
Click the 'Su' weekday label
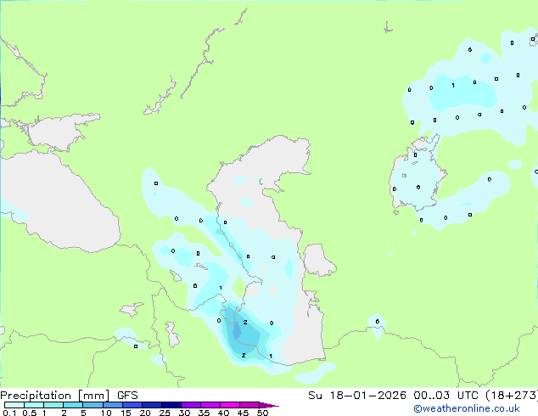point(315,396)
